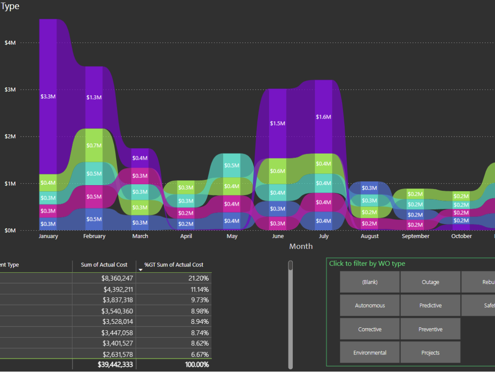
Task: Toggle the Corrective work order filter
Action: click(x=370, y=329)
